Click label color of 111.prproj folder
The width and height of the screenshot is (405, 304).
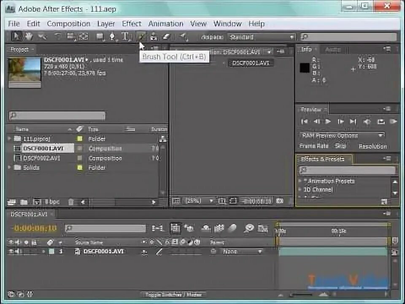[80, 139]
